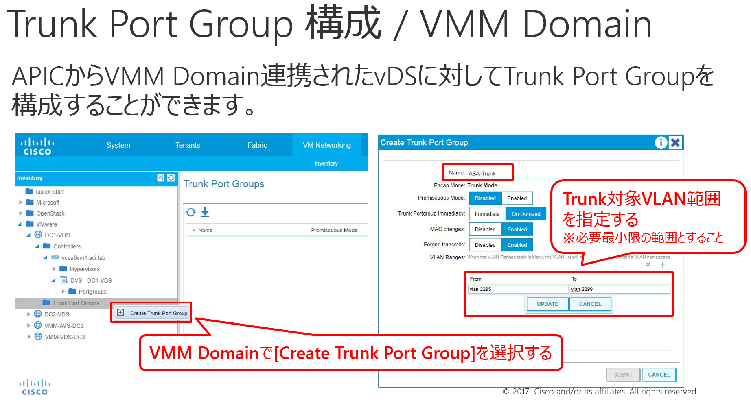Collapse the VMware tree node
The width and height of the screenshot is (751, 403).
20,224
